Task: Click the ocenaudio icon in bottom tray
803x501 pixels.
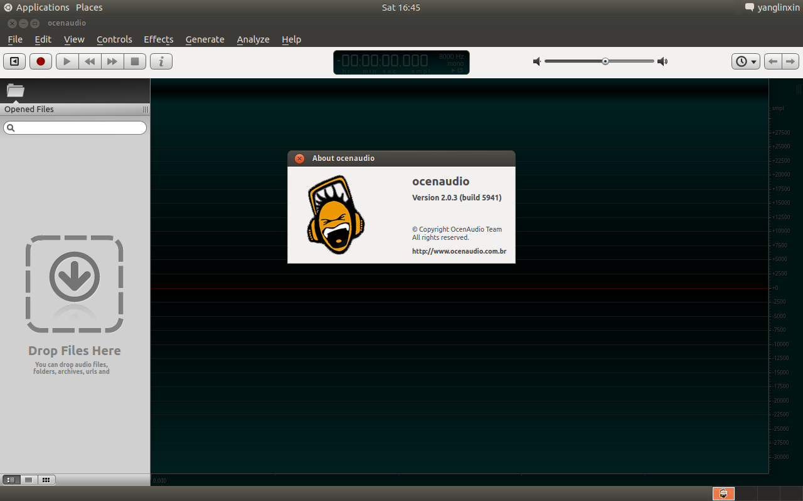Action: [723, 493]
